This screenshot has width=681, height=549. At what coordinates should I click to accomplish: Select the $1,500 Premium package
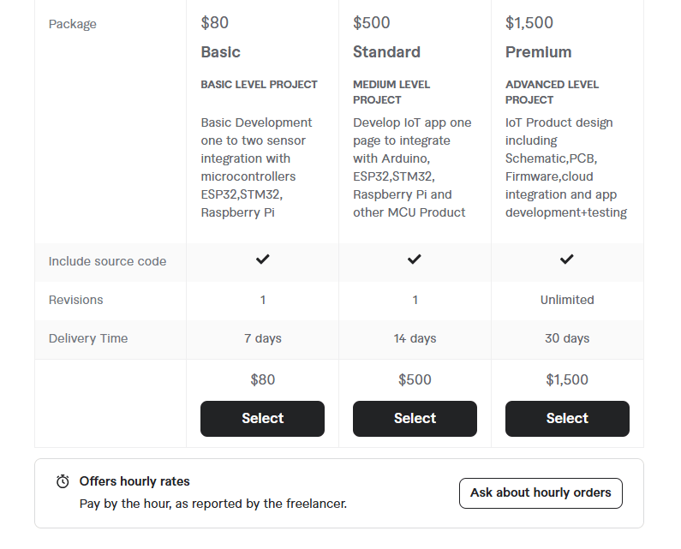567,419
